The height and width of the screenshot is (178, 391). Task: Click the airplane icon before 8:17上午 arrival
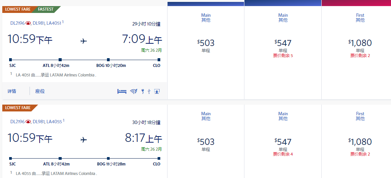pyautogui.click(x=84, y=140)
